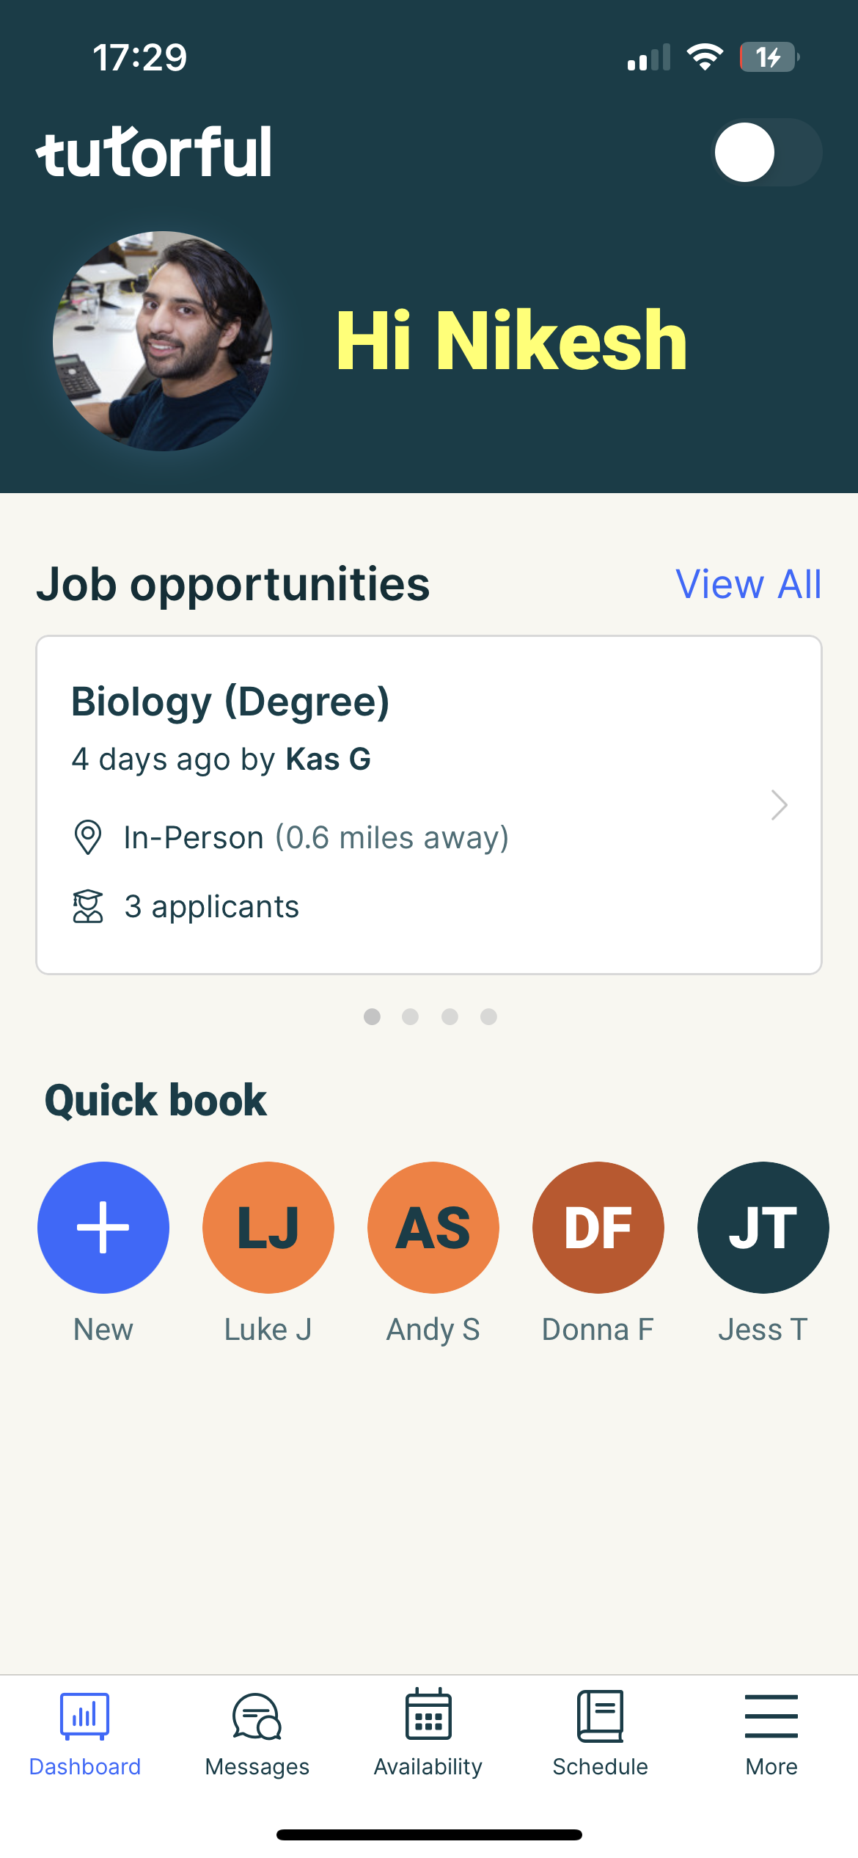Tap the applicants graduate icon
The height and width of the screenshot is (1858, 858).
pos(88,906)
